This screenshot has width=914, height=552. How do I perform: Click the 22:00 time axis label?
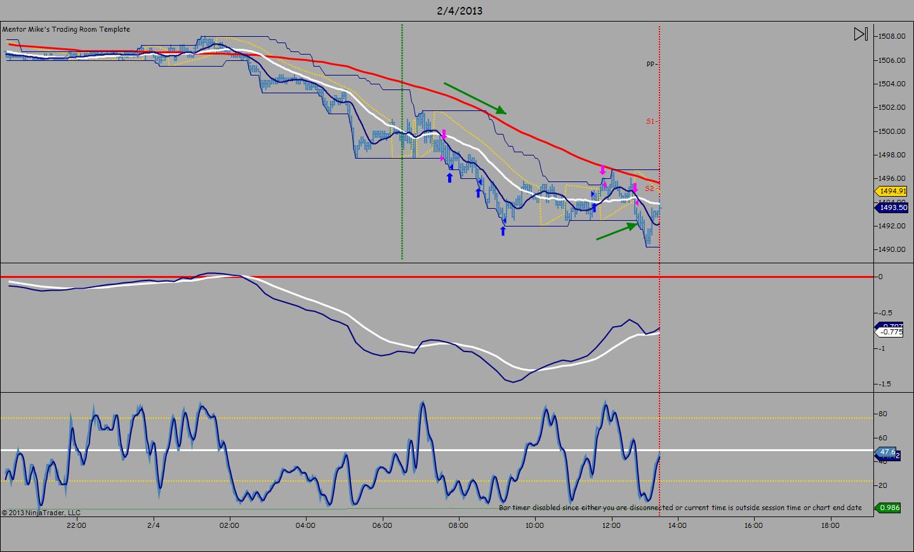tap(76, 525)
